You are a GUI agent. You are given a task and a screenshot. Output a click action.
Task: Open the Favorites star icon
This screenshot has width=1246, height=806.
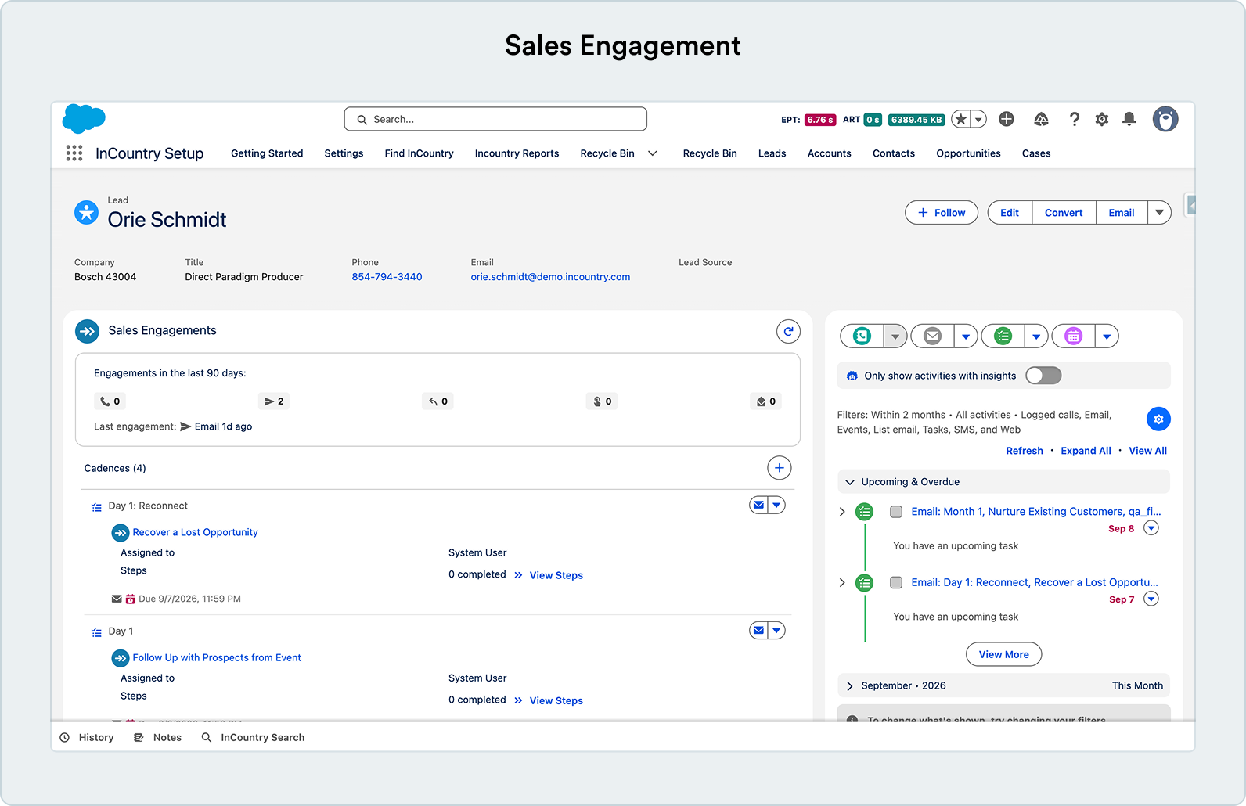pos(961,119)
